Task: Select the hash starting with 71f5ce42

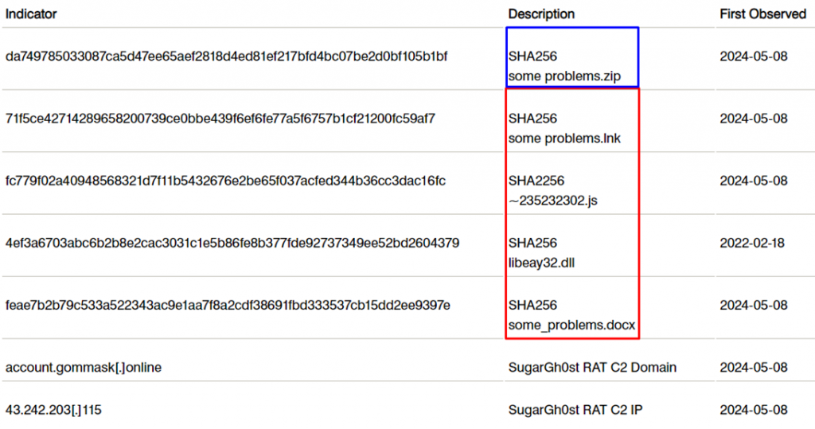Action: (220, 119)
